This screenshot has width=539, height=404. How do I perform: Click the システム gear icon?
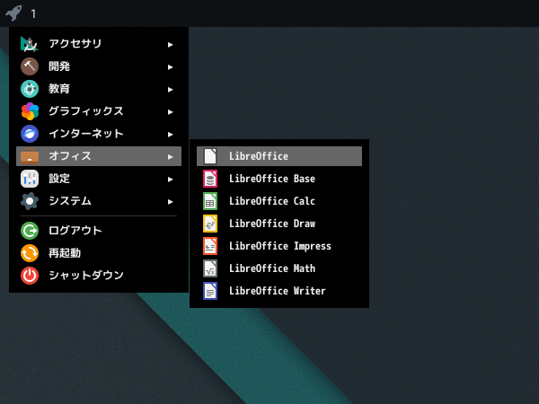click(x=30, y=201)
